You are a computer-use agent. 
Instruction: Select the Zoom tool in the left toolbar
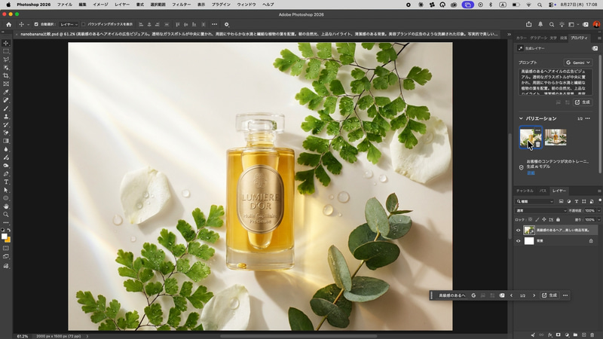coord(6,215)
